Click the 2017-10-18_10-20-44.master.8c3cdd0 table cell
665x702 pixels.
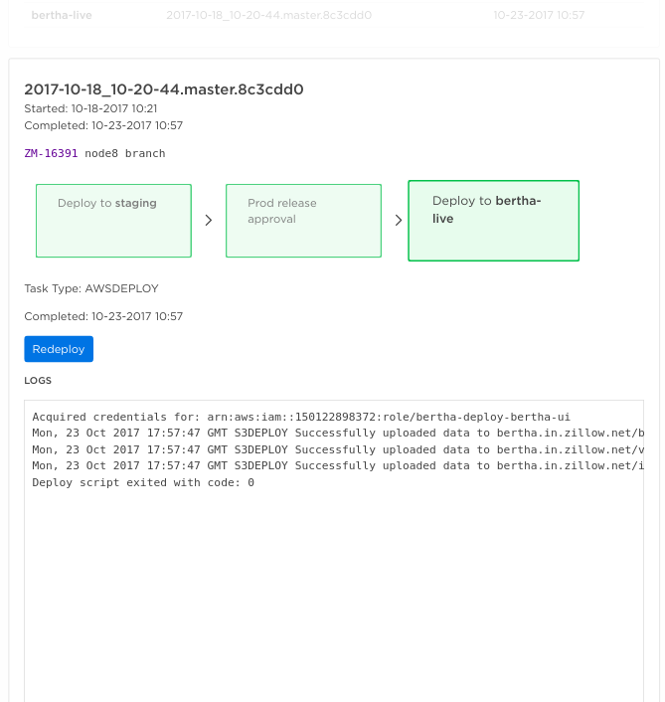(x=269, y=15)
